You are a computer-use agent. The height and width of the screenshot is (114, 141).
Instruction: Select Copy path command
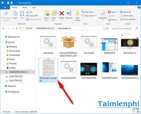point(32,16)
